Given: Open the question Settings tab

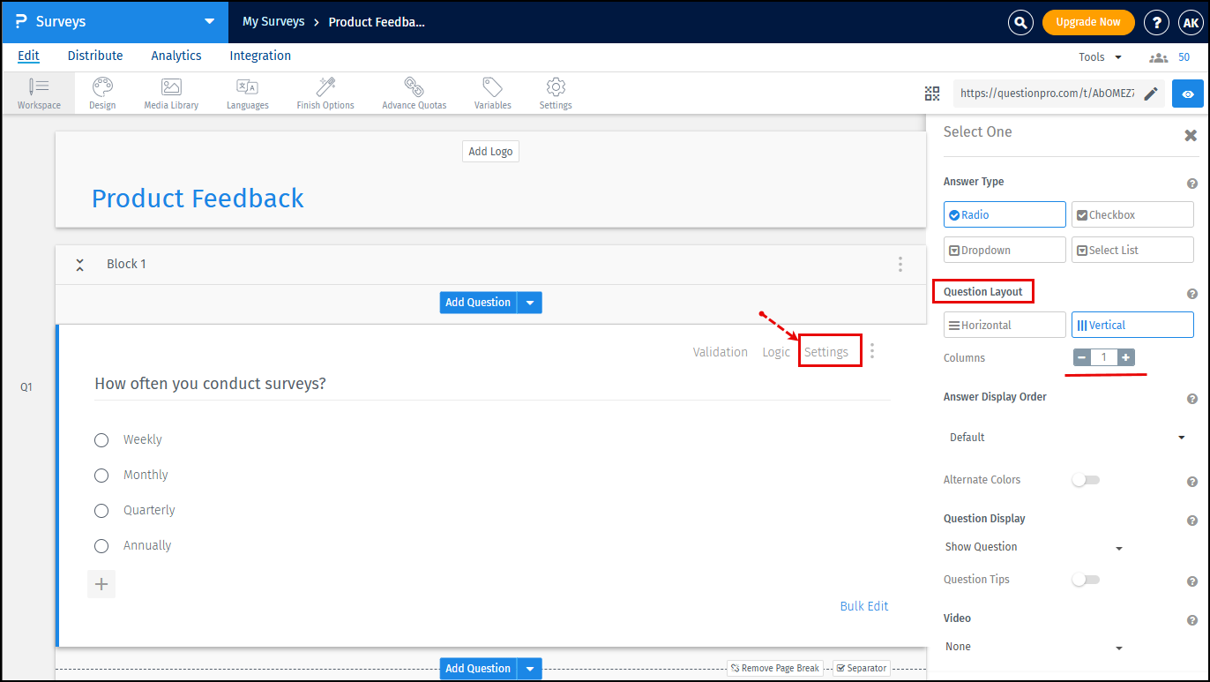Looking at the screenshot, I should point(828,350).
